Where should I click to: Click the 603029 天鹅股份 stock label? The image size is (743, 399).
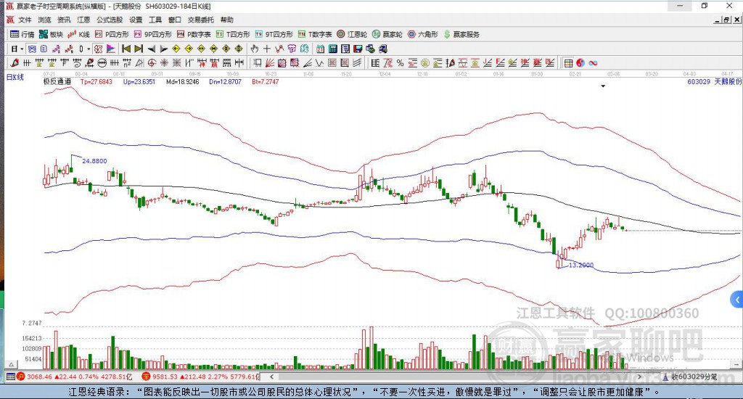click(x=715, y=81)
